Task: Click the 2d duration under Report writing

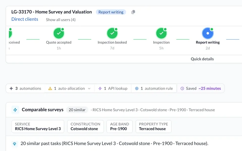Action: (x=208, y=48)
